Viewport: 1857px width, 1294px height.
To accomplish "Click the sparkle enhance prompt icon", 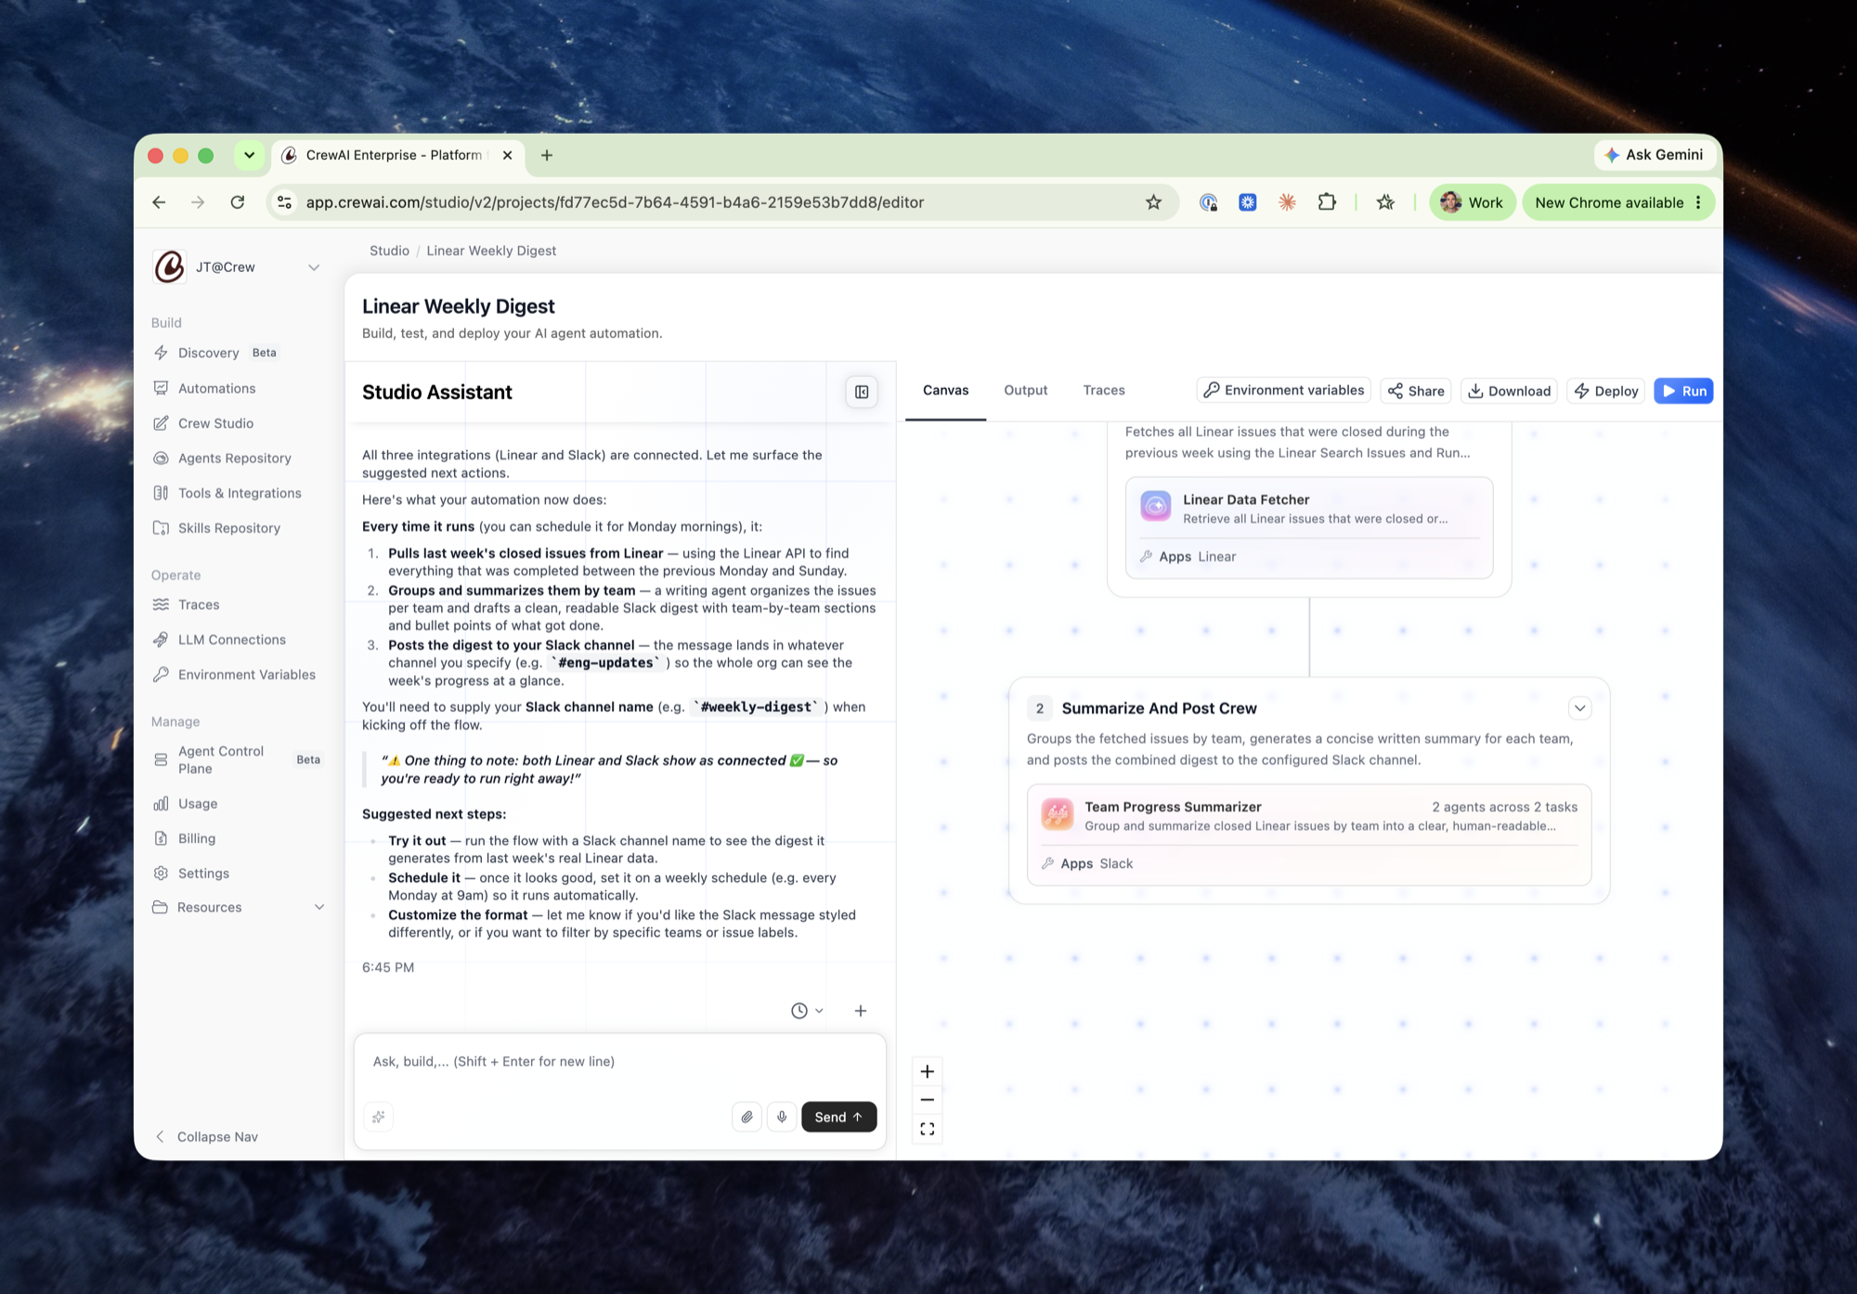I will click(x=379, y=1117).
